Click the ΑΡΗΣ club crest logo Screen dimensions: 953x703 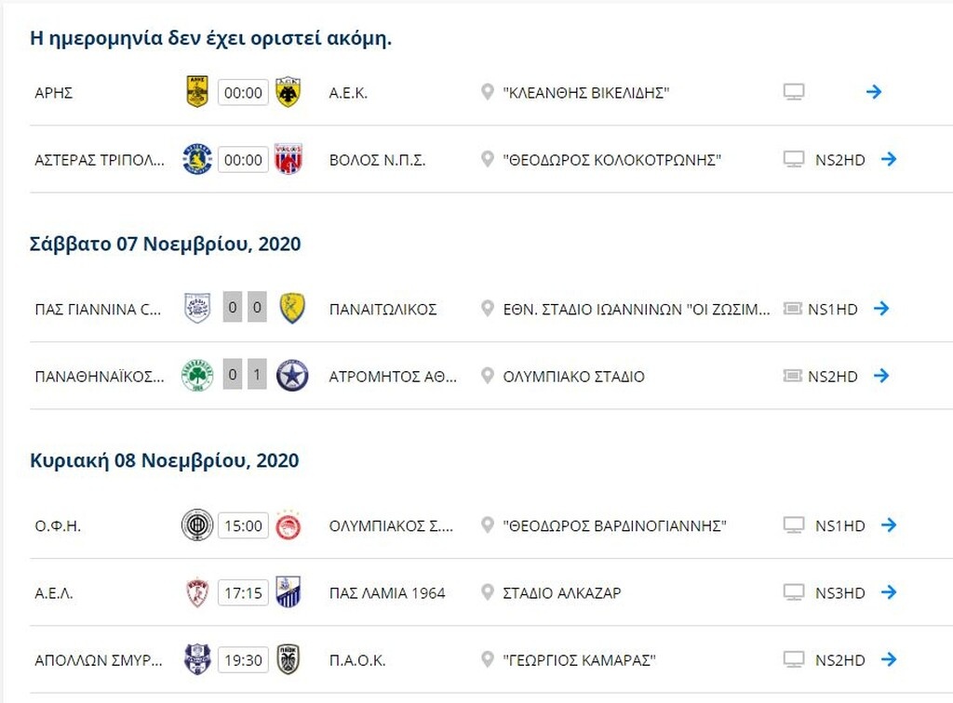198,92
